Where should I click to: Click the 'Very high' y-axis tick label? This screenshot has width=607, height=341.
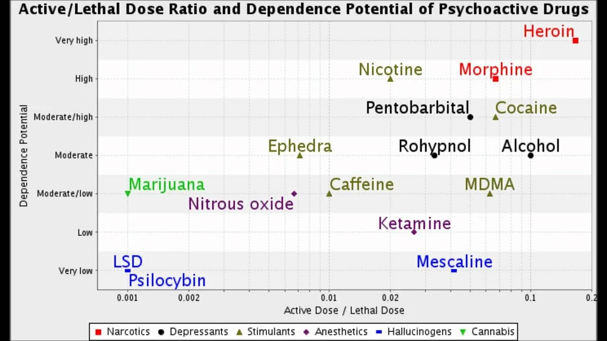[x=74, y=41]
